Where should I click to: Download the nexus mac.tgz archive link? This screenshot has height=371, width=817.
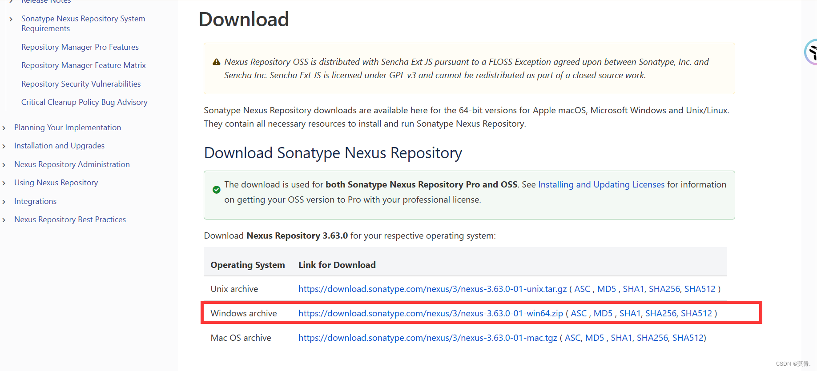(x=428, y=338)
